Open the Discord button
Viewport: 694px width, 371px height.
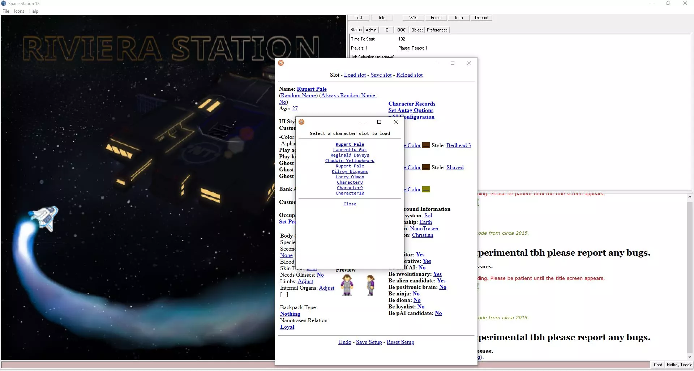click(x=481, y=18)
